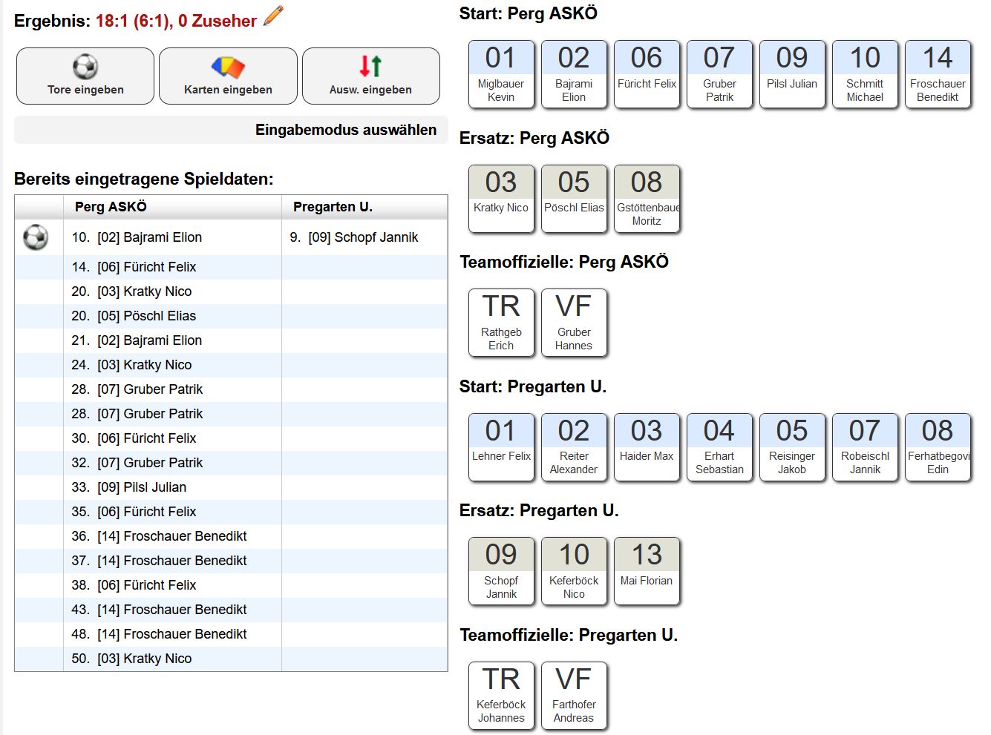Click goal entry 20. [05] Pöschl Elias
Screen dimensions: 991x735
134,316
